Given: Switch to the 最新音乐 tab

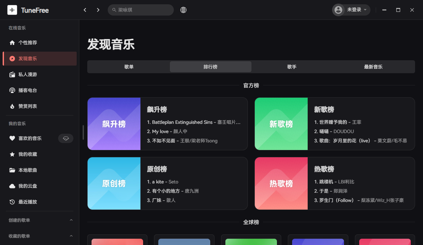Looking at the screenshot, I should coord(373,67).
